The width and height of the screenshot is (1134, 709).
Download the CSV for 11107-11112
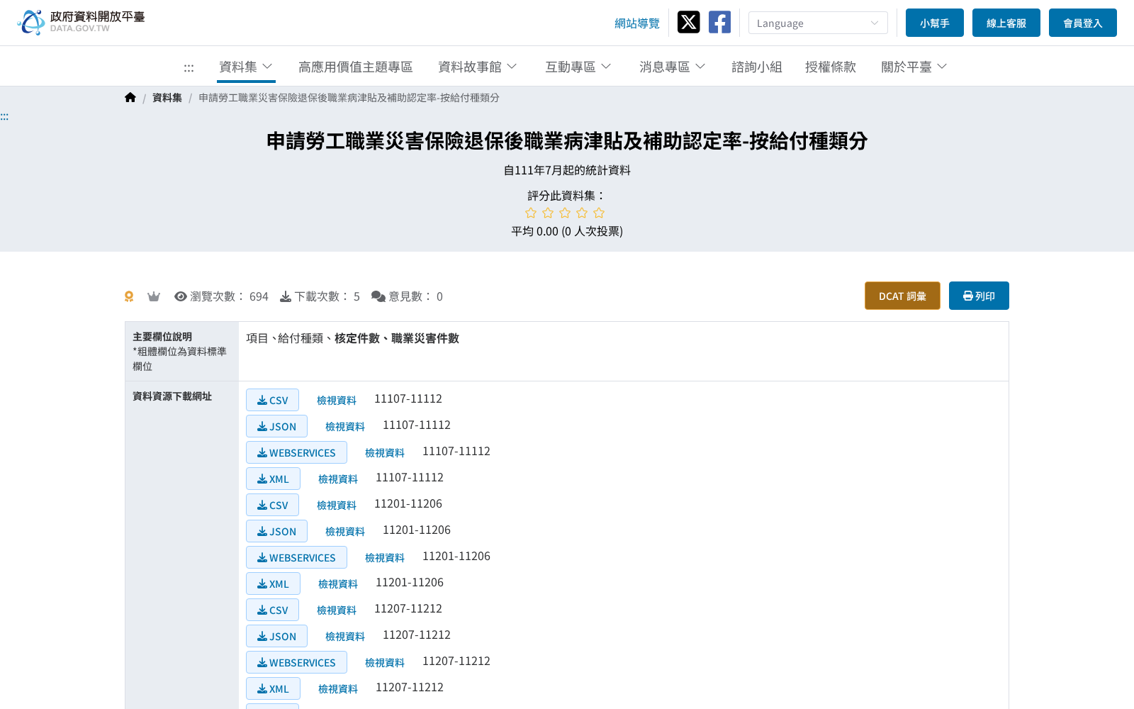(x=272, y=400)
